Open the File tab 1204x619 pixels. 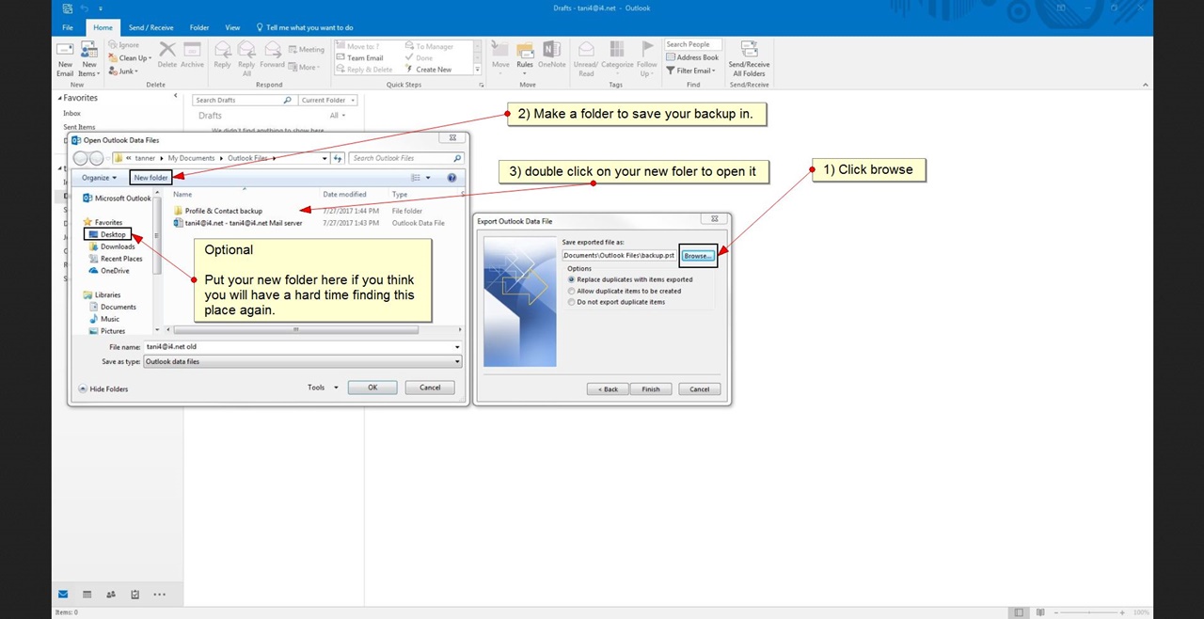point(68,28)
